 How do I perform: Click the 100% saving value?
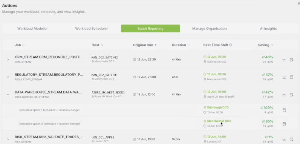(268, 108)
